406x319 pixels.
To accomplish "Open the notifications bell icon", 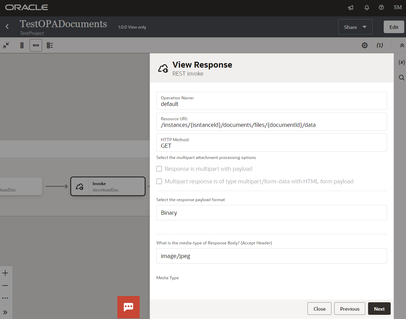I will tap(367, 7).
